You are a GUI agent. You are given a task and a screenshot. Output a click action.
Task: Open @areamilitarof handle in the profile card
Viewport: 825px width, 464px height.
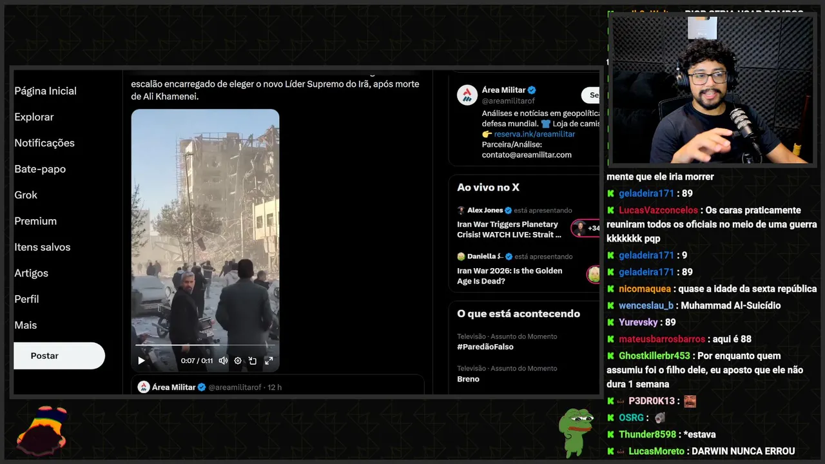509,101
